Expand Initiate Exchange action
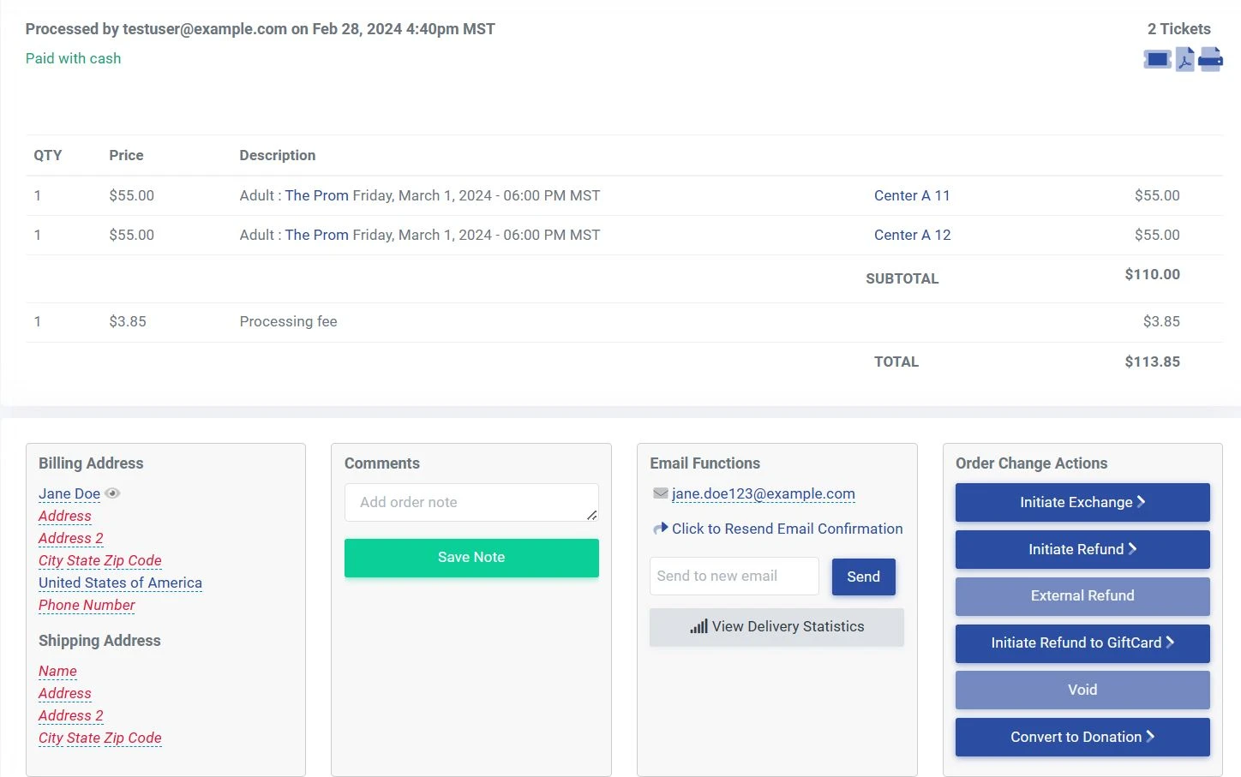Screen dimensions: 1241x777 coord(1082,503)
